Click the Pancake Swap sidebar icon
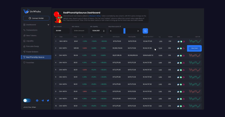This screenshot has height=117, width=225. (x=24, y=46)
